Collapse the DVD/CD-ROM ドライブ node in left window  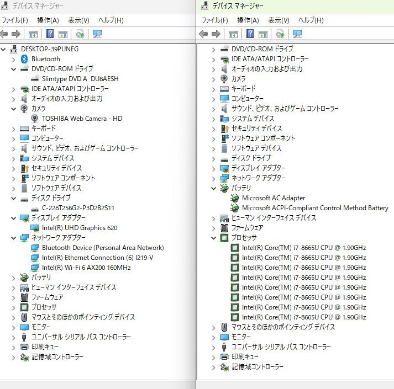coord(14,69)
